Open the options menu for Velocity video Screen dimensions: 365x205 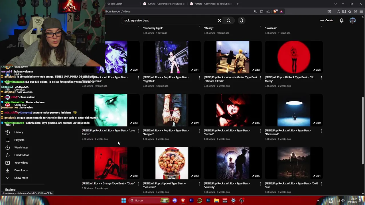[260, 184]
